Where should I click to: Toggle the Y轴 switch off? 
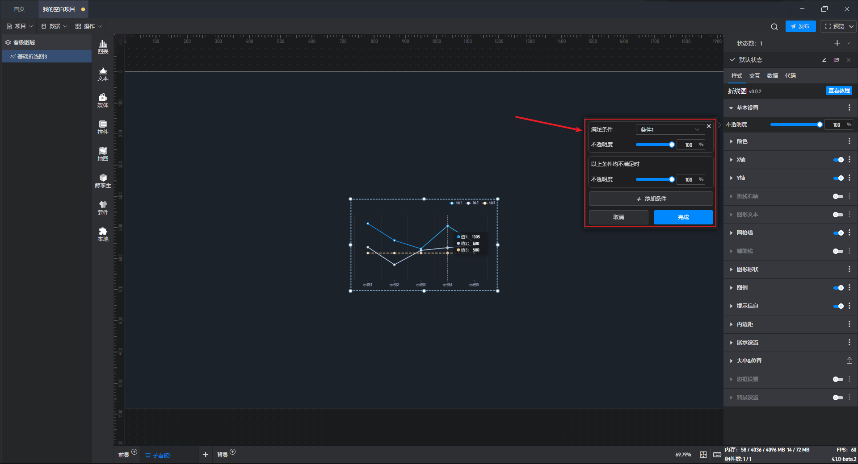click(838, 178)
